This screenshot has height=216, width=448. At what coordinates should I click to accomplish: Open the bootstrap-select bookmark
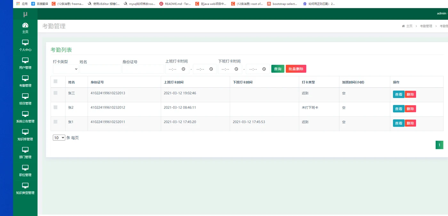pyautogui.click(x=282, y=4)
